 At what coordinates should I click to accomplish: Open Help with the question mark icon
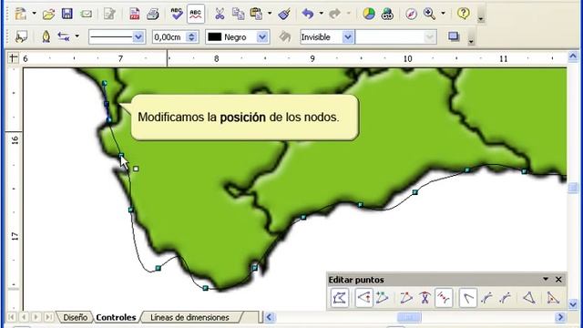click(464, 15)
